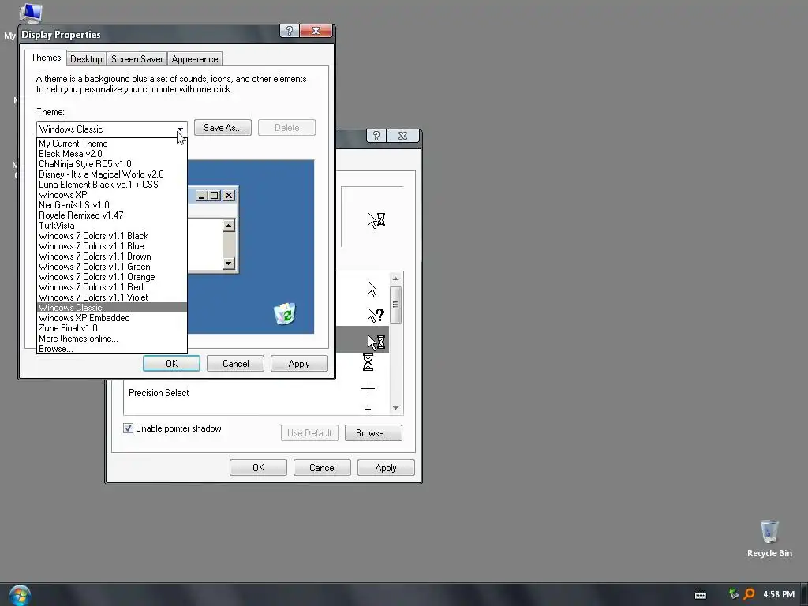
Task: Click the Windows Start orb
Action: 20,595
